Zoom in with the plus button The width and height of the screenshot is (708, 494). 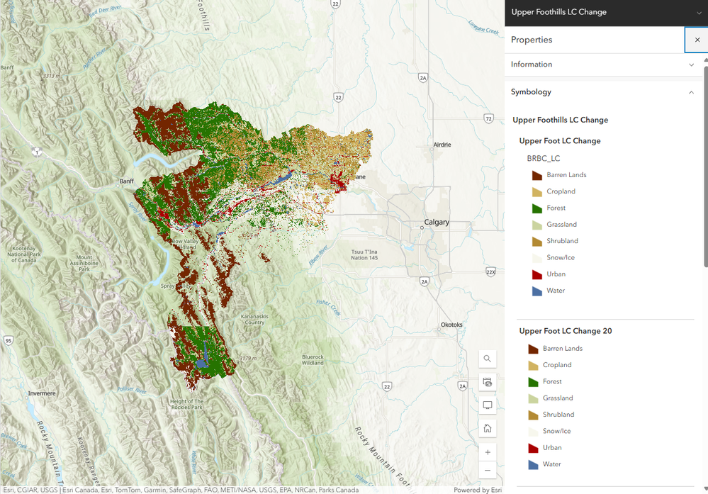pos(487,452)
